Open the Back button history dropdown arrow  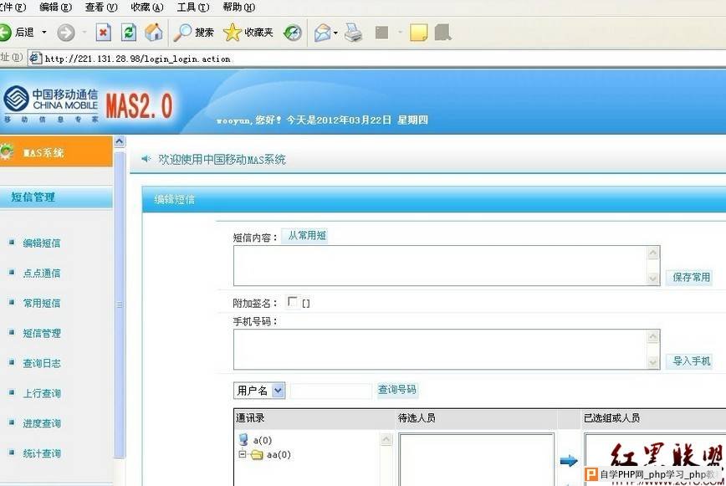44,33
